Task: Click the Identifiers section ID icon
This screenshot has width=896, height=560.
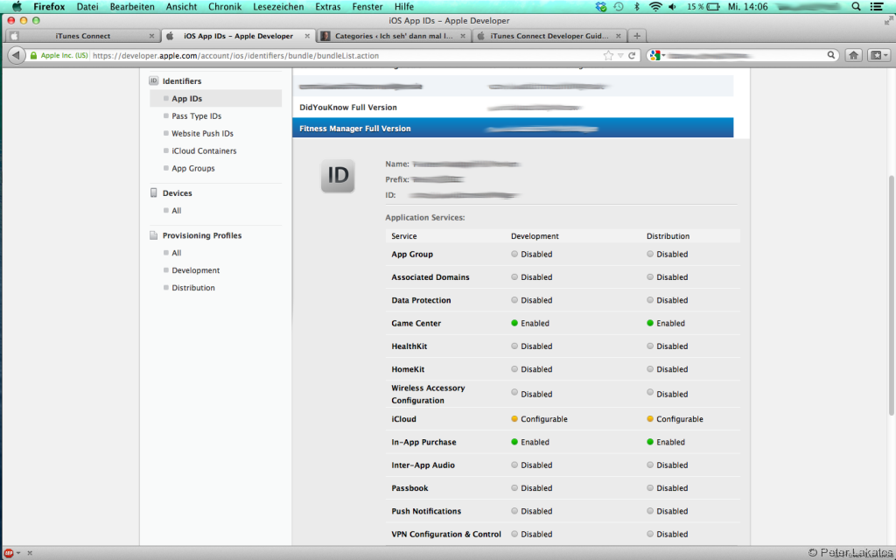Action: coord(153,81)
